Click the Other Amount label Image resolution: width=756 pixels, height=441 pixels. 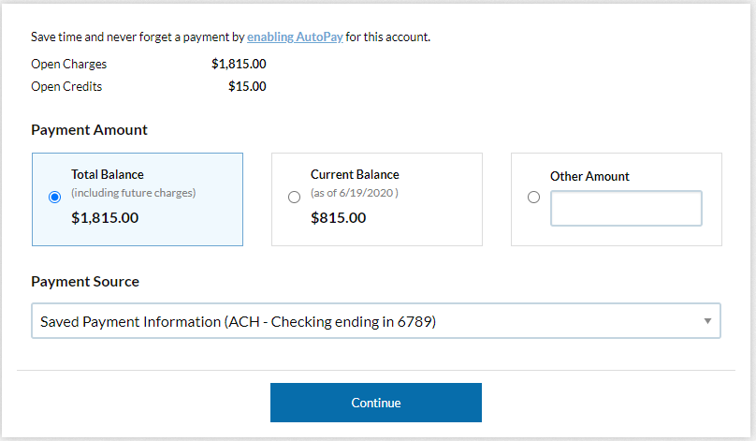(x=589, y=176)
